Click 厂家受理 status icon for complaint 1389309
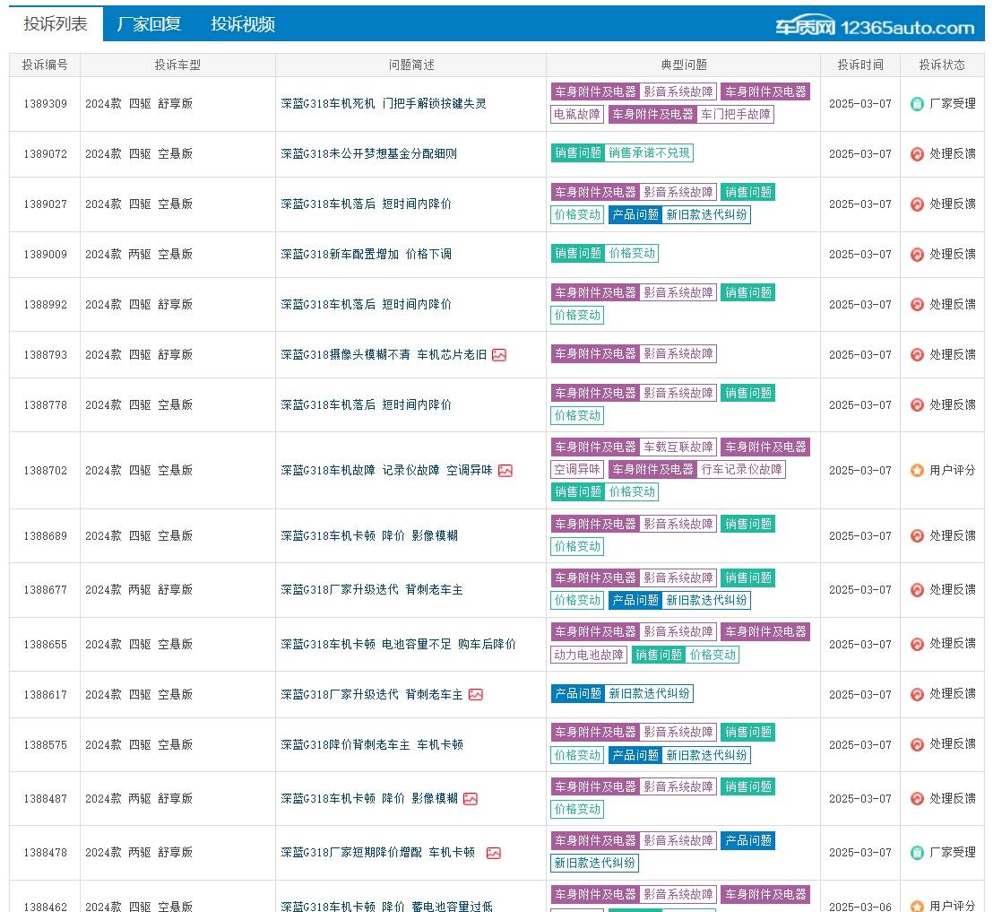1002x912 pixels. click(917, 104)
